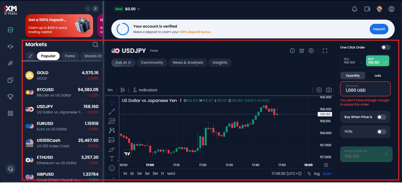Enable the One Click Order toggle
The height and width of the screenshot is (183, 402).
coord(385,47)
